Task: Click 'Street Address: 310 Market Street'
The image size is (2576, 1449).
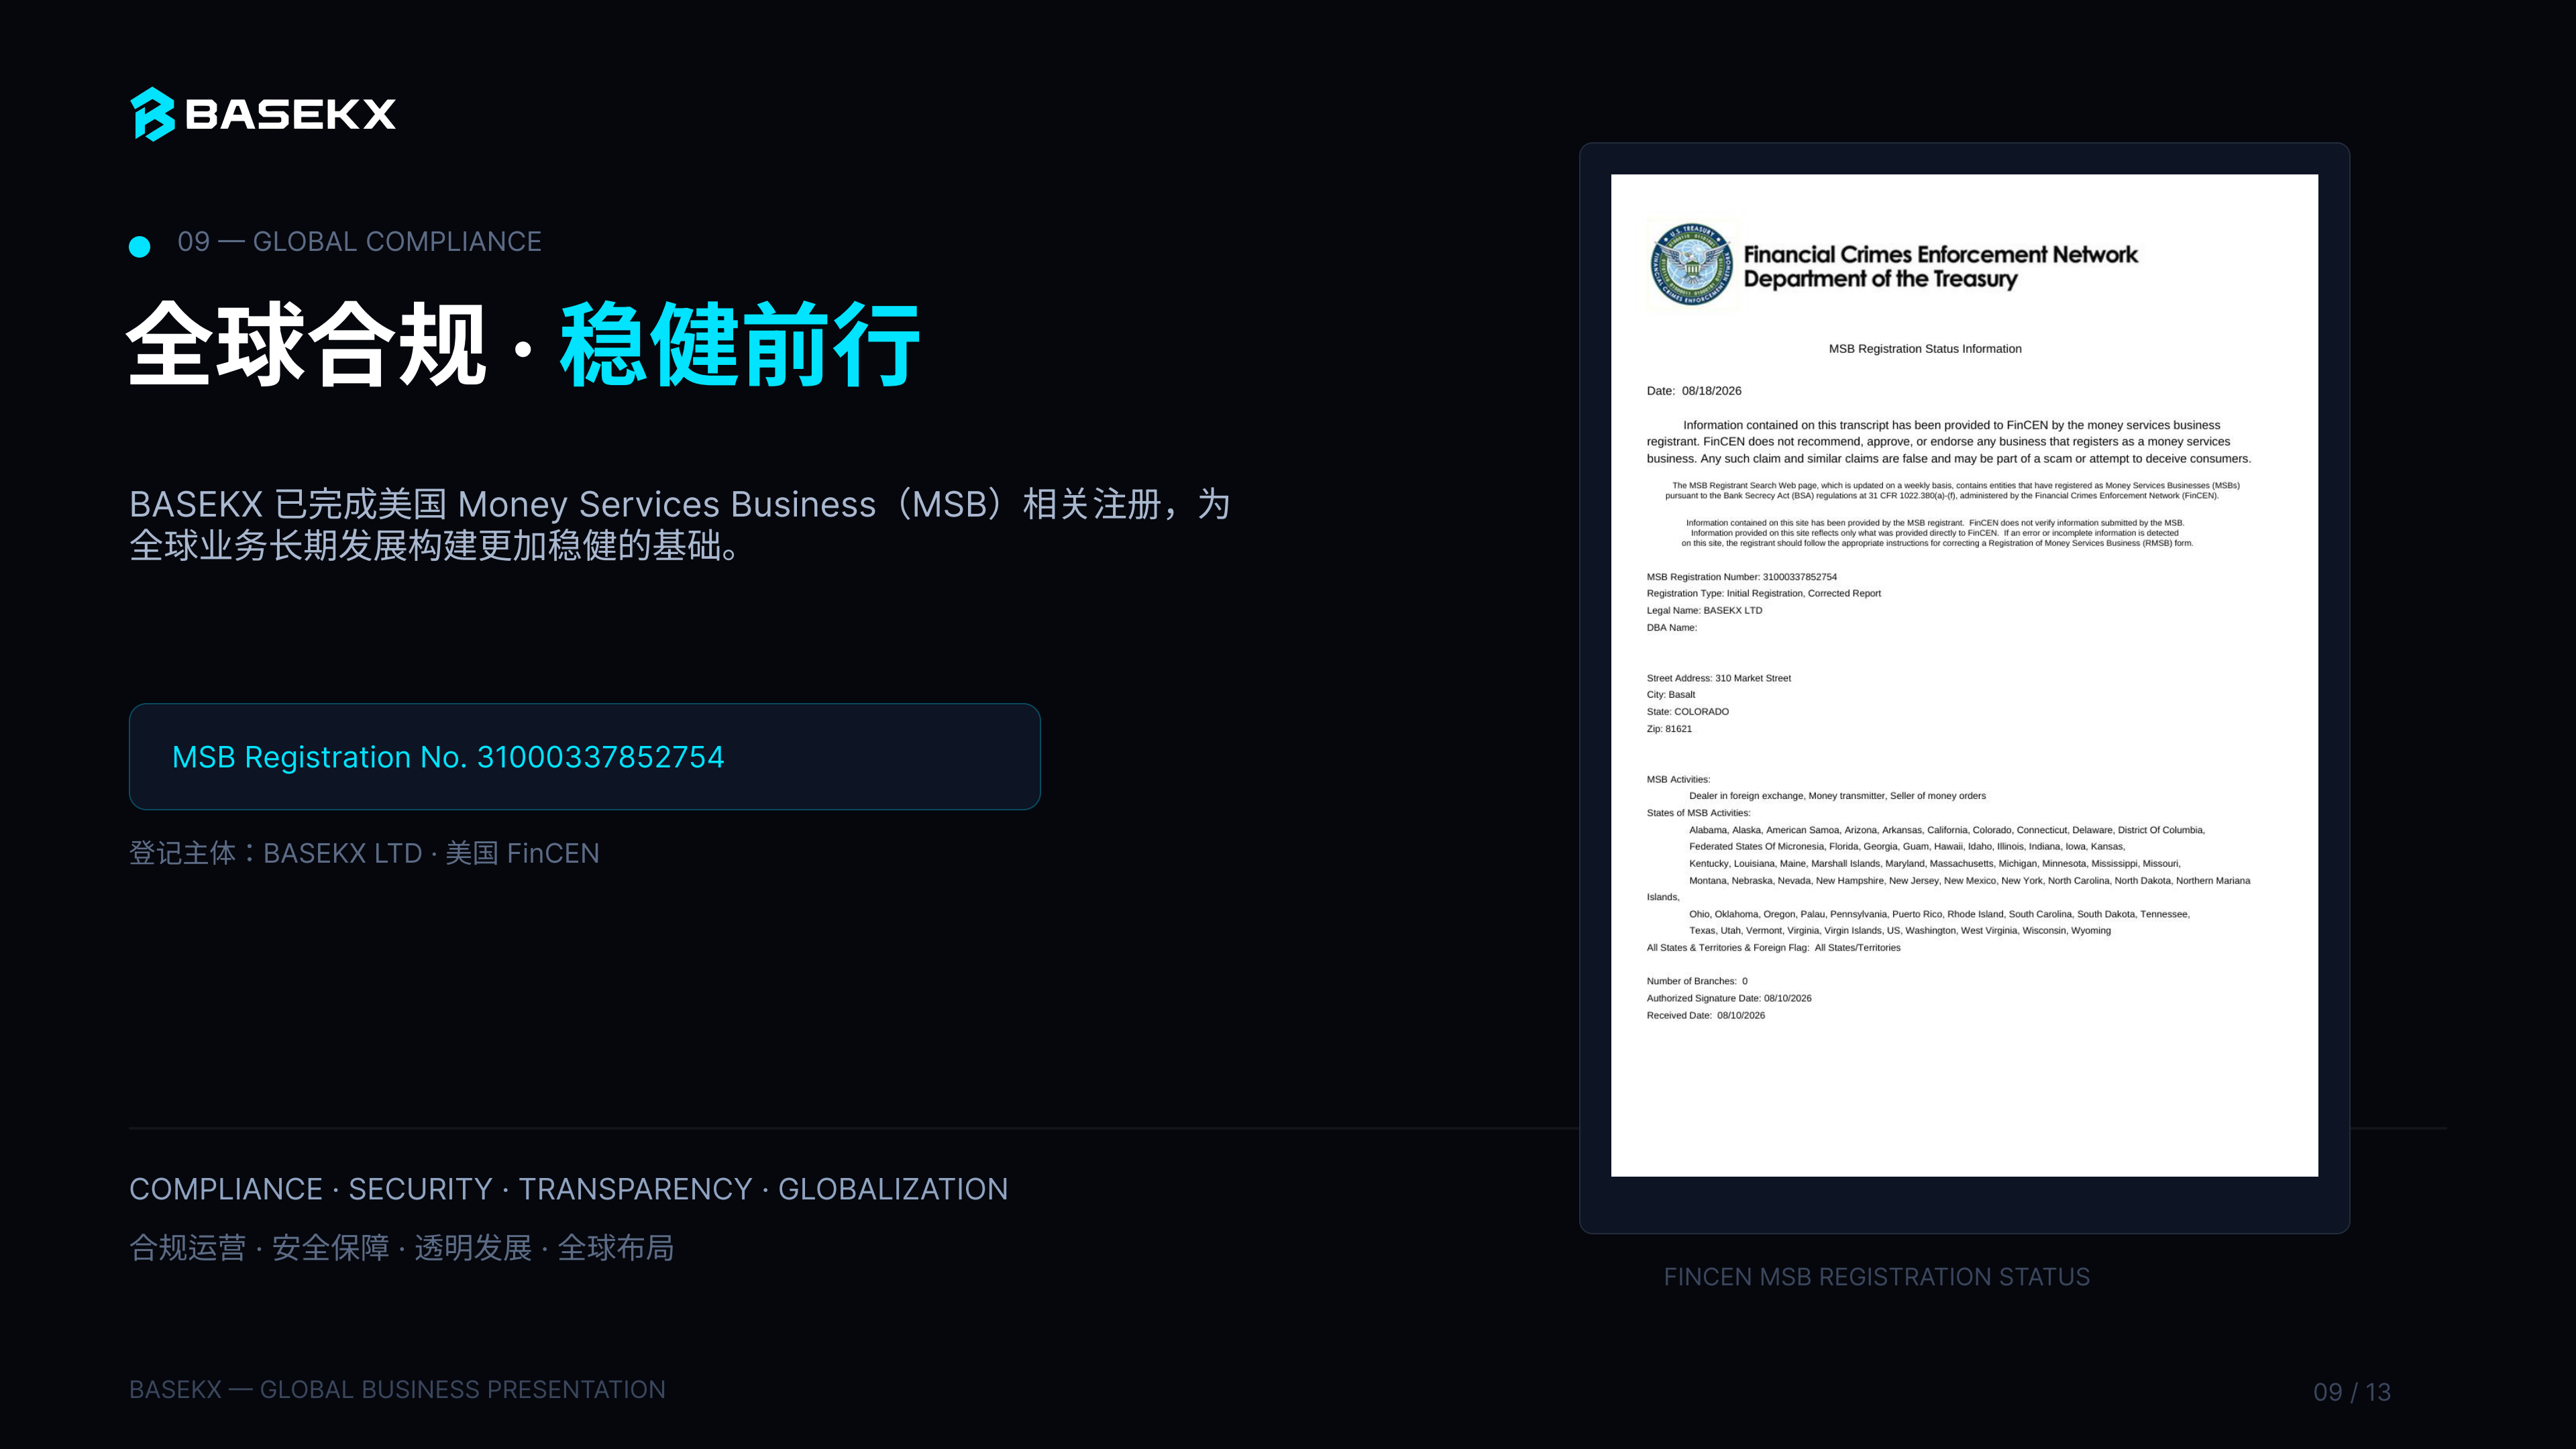Action: tap(1719, 678)
